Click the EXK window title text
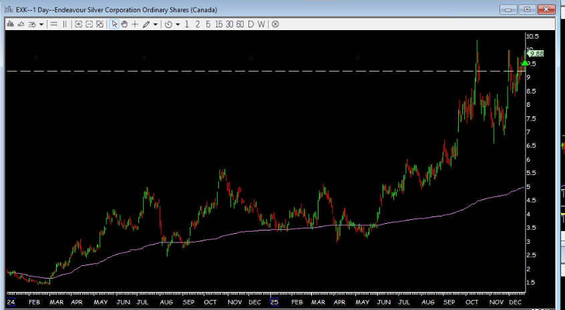The width and height of the screenshot is (565, 310). pyautogui.click(x=116, y=10)
